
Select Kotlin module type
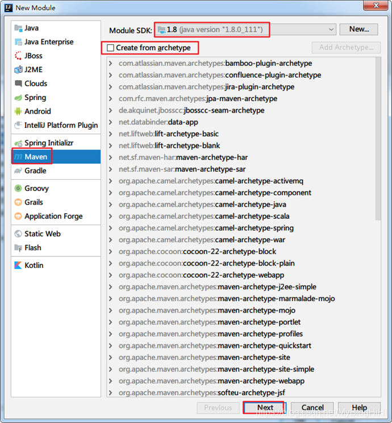coord(56,265)
